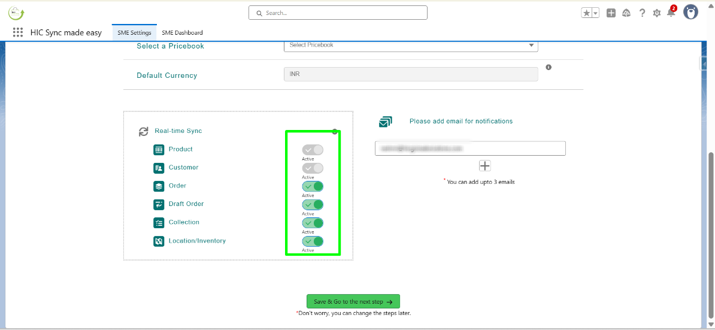
Task: Click the 'Real-time Sync' heading
Action: coord(178,131)
